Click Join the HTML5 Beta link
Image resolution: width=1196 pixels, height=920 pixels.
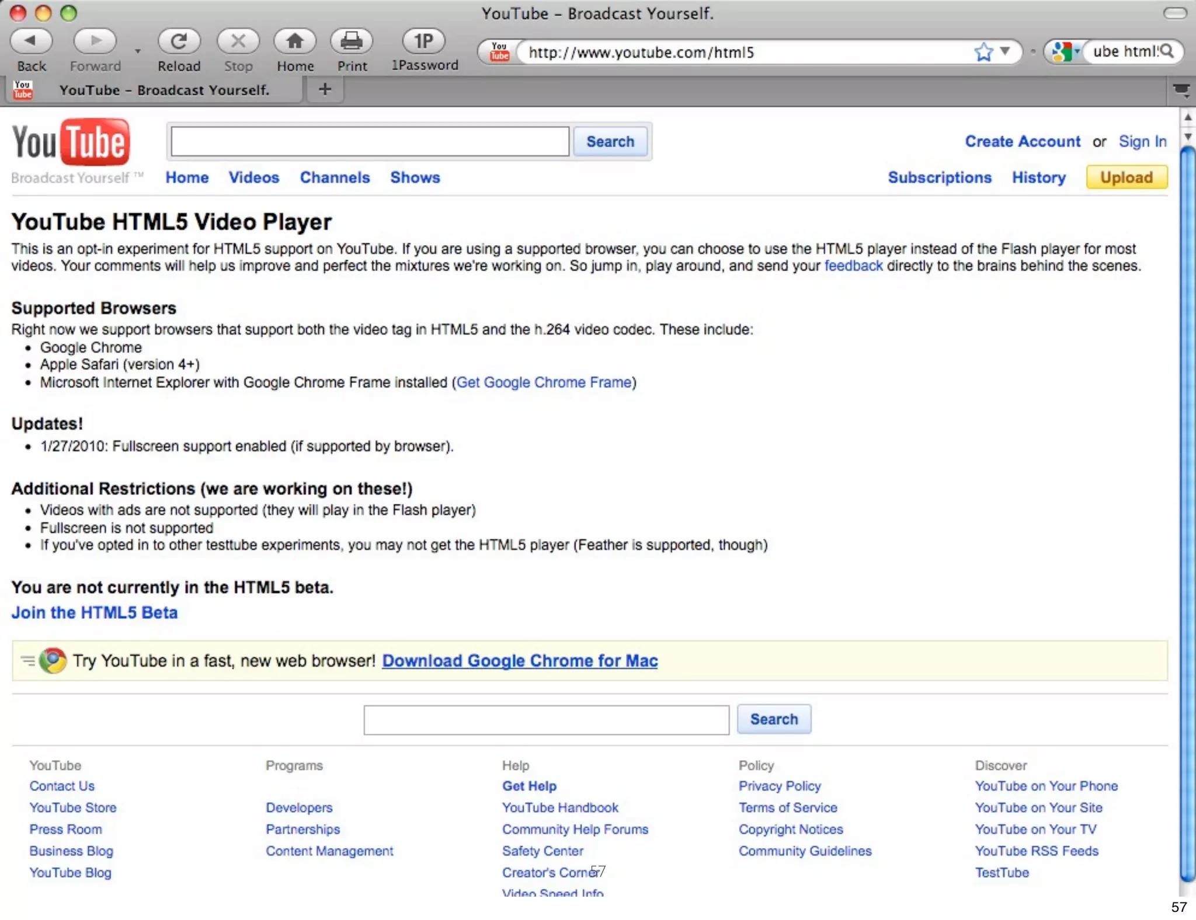coord(95,612)
